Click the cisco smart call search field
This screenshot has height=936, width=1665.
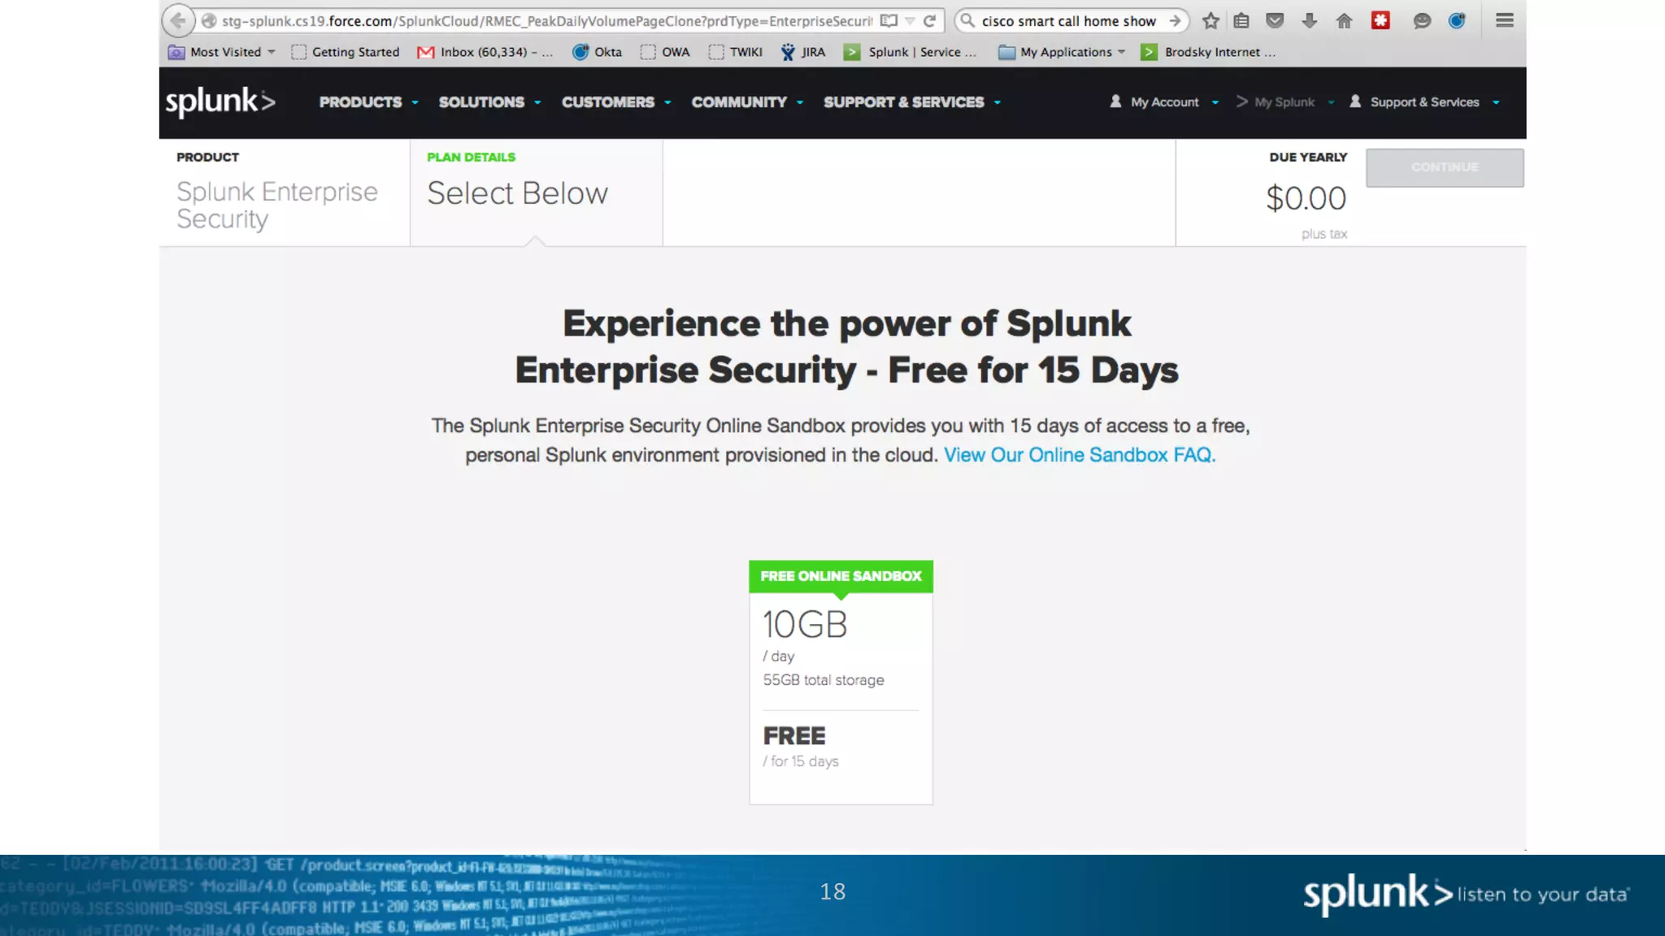pos(1067,21)
